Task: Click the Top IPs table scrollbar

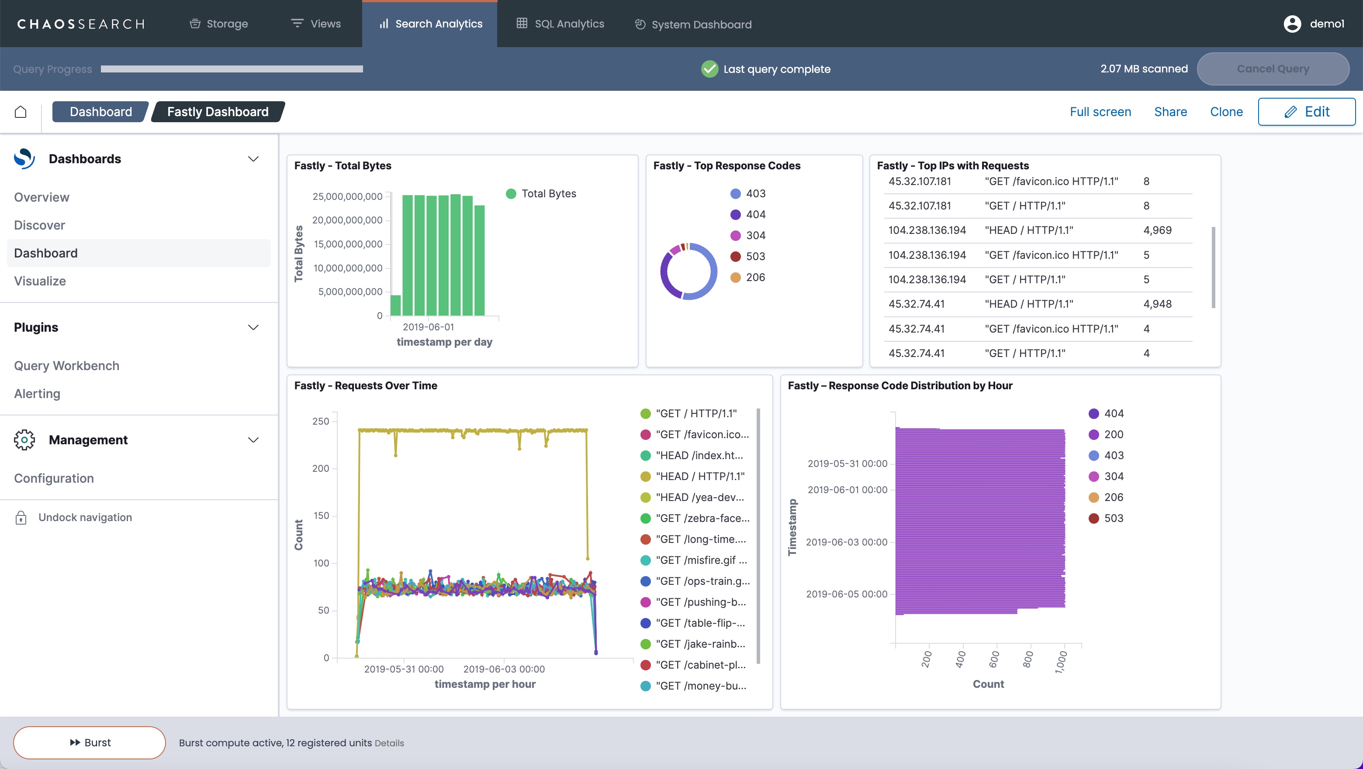Action: [1213, 267]
